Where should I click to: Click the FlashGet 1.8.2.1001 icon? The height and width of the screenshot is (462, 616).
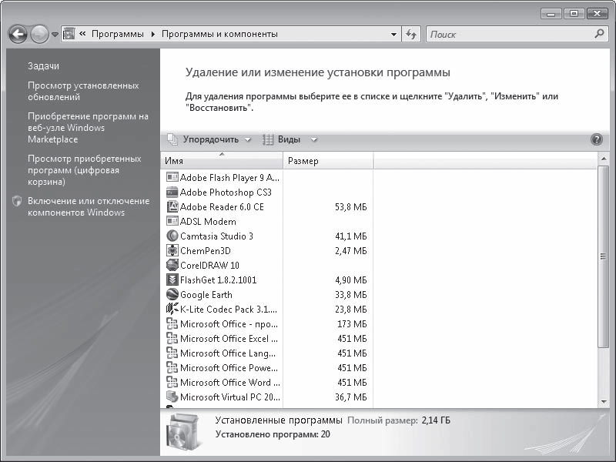[x=172, y=280]
